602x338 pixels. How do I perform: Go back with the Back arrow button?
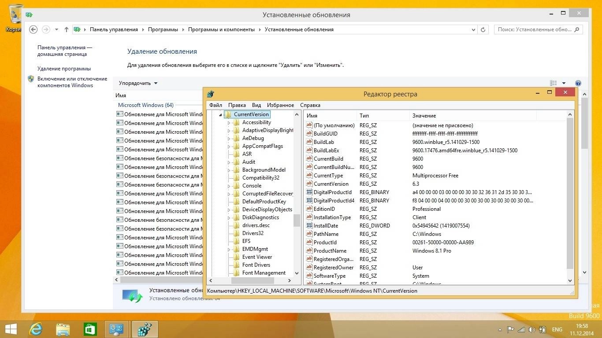(x=33, y=29)
